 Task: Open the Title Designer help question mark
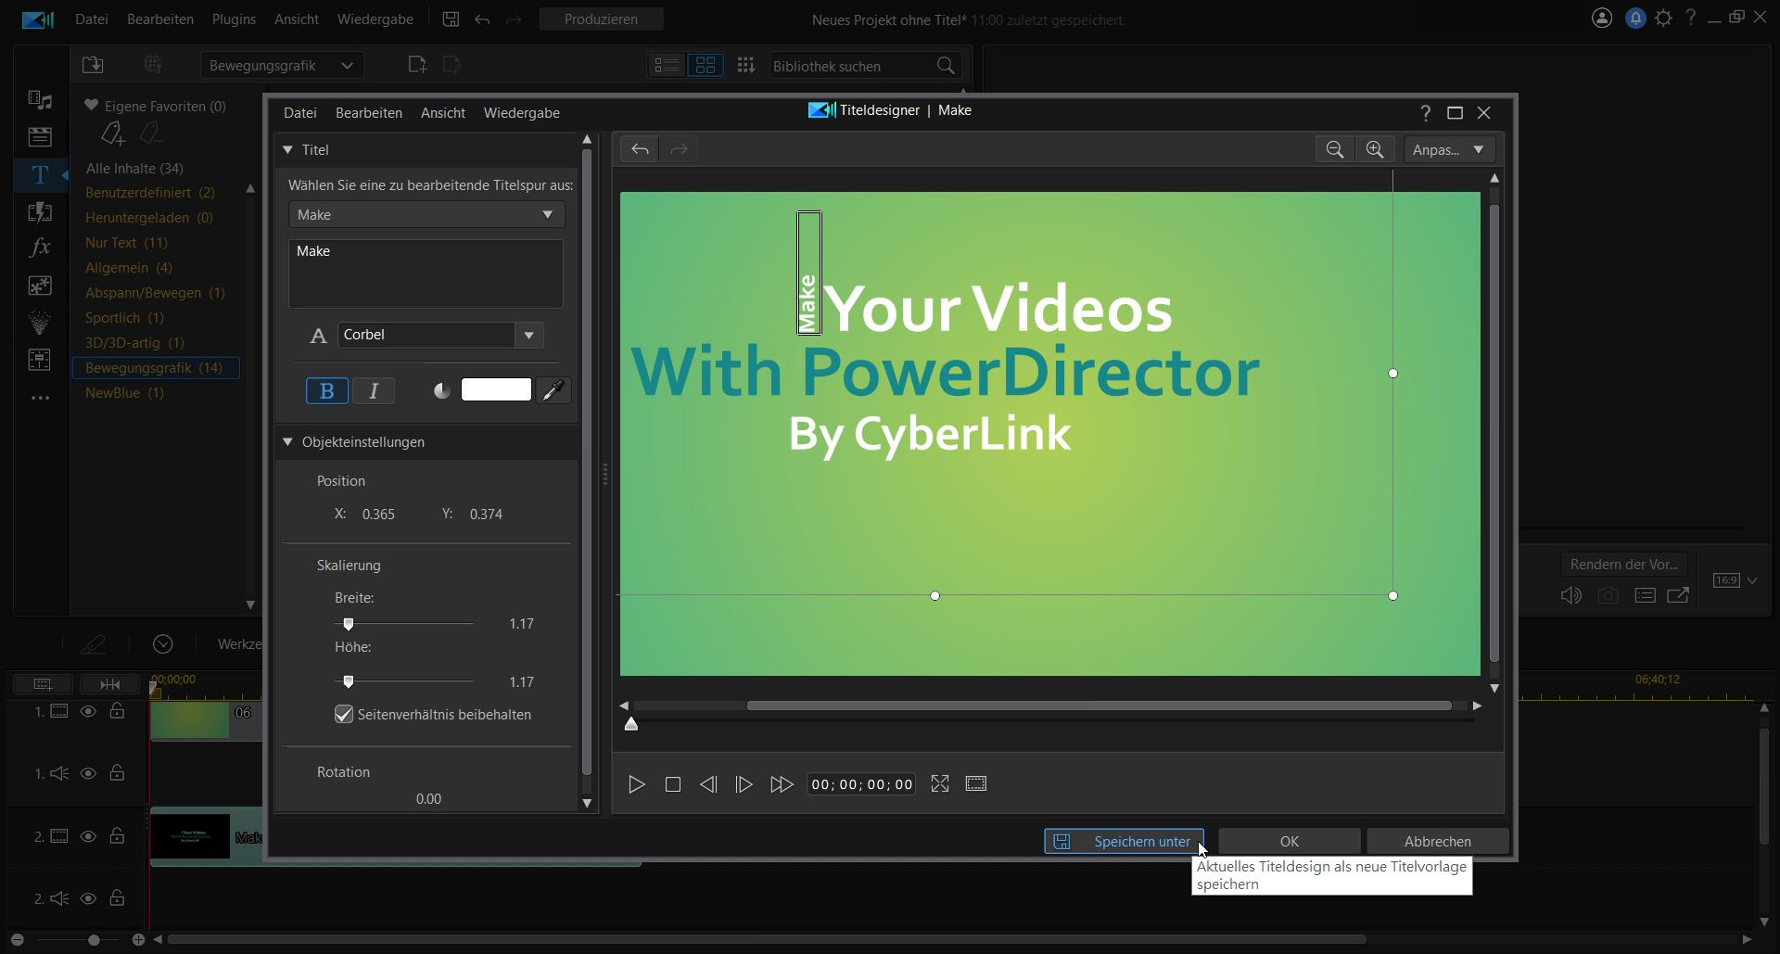[1425, 112]
